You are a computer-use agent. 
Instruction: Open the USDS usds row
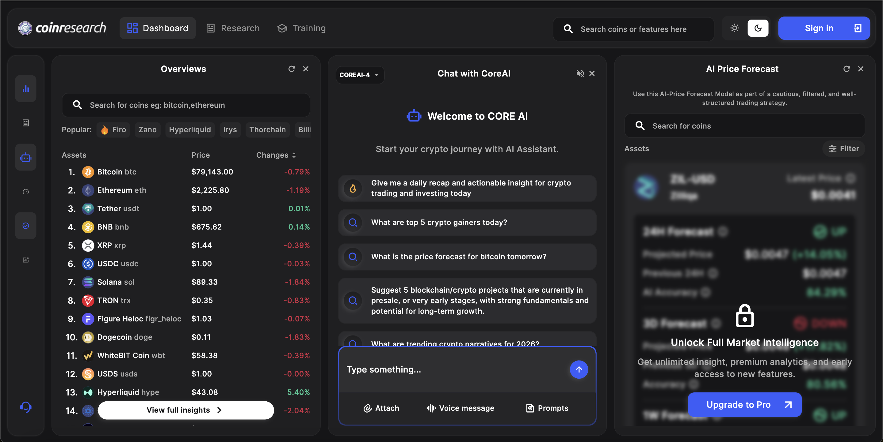[186, 374]
